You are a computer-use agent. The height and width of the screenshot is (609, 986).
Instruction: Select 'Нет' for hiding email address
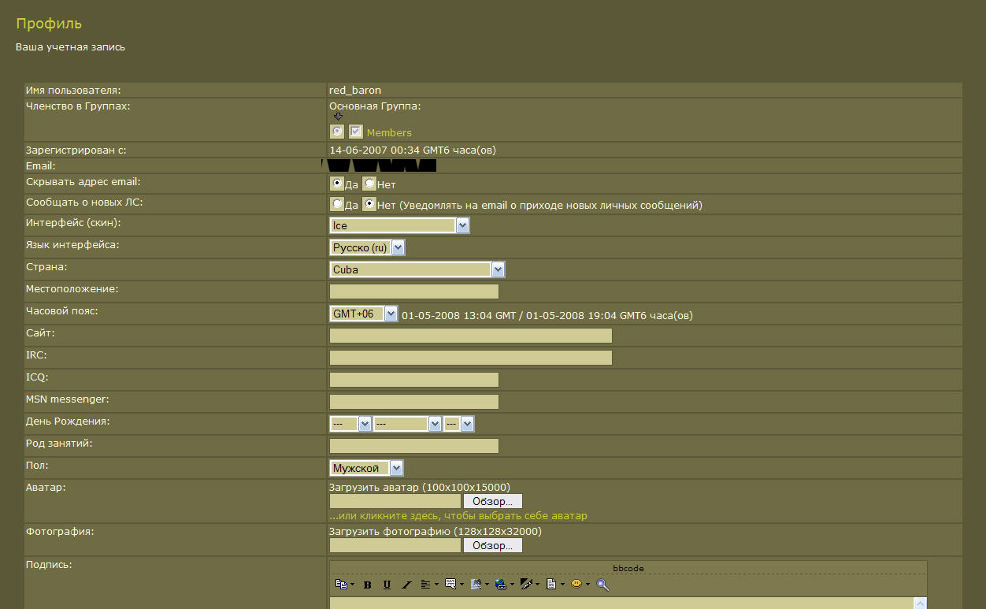pos(369,184)
